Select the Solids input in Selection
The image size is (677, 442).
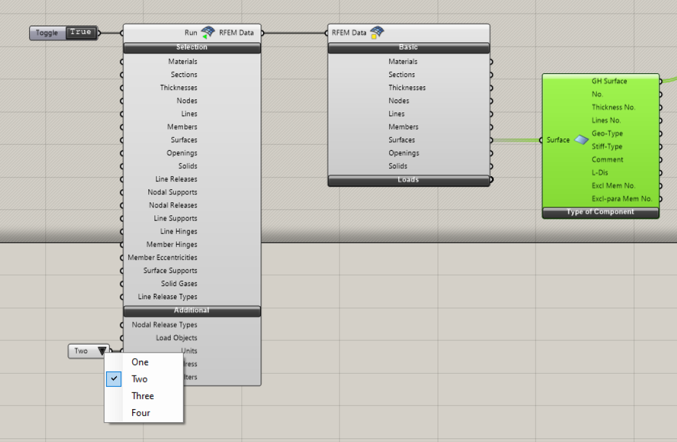pyautogui.click(x=188, y=166)
